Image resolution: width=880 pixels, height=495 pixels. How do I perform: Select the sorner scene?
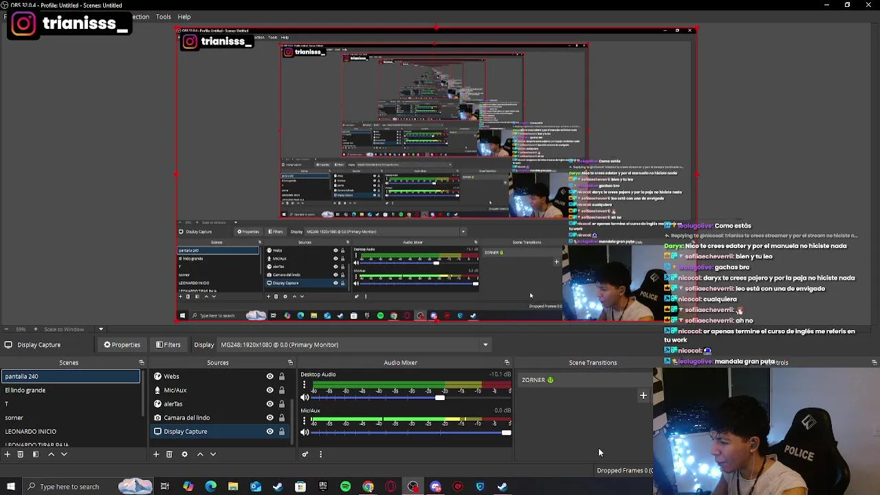(x=71, y=417)
